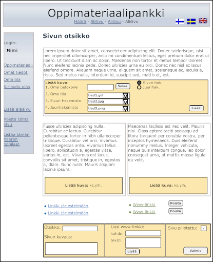Select the Sivun hak. radio button

[139, 83]
